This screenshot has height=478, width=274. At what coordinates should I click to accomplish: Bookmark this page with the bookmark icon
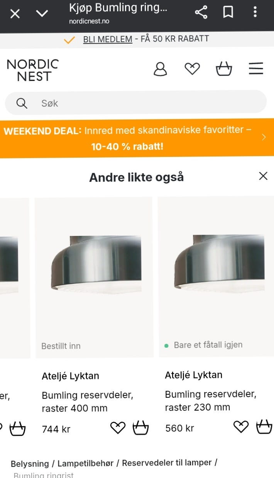tap(228, 13)
